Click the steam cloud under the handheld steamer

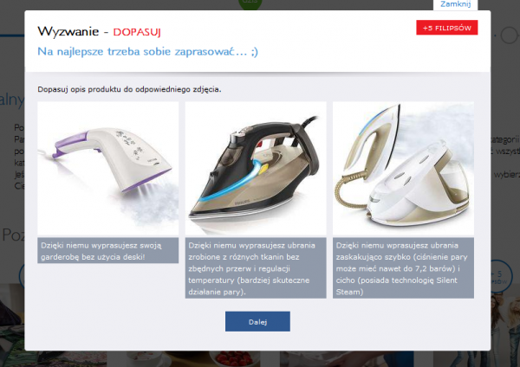[146, 202]
